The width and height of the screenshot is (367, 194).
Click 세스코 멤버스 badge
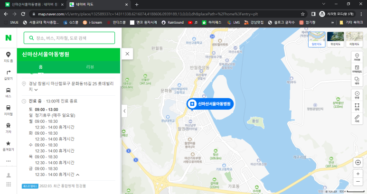[30, 186]
